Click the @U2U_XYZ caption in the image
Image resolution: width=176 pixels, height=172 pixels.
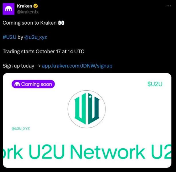pyautogui.click(x=21, y=128)
